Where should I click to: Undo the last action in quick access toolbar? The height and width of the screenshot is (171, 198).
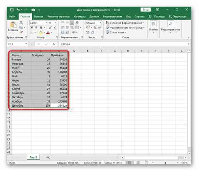18,10
